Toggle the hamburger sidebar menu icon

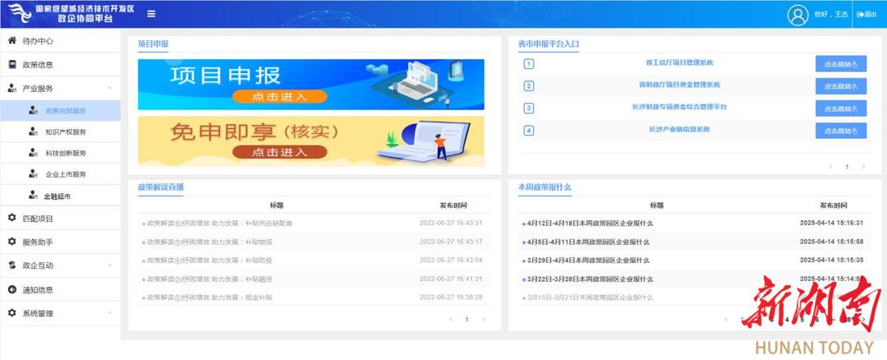[x=151, y=13]
